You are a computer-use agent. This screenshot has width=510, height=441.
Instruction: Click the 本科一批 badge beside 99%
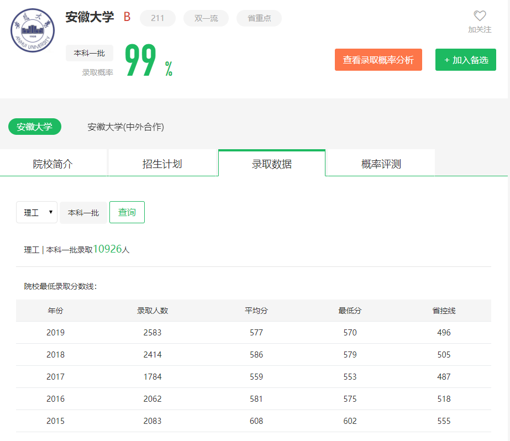[x=90, y=53]
